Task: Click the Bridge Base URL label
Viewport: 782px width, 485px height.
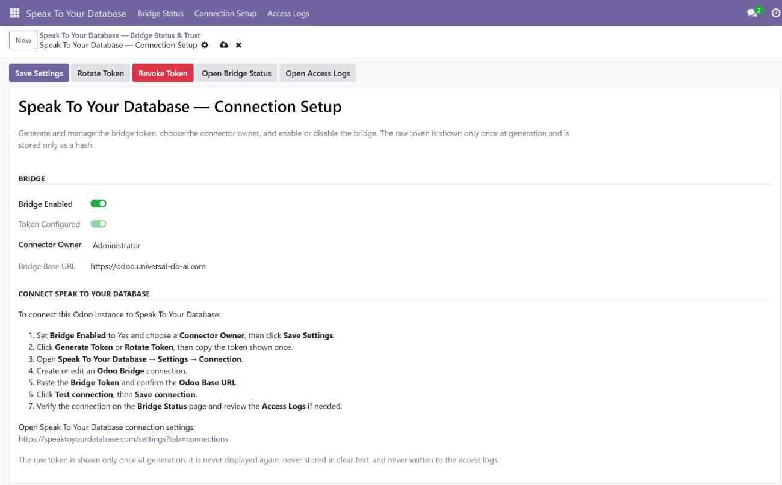Action: 47,266
